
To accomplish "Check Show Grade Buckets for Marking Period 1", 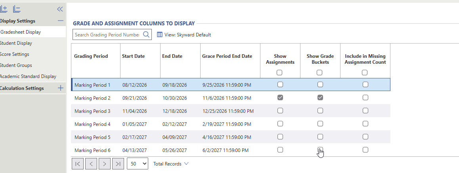I will point(320,84).
